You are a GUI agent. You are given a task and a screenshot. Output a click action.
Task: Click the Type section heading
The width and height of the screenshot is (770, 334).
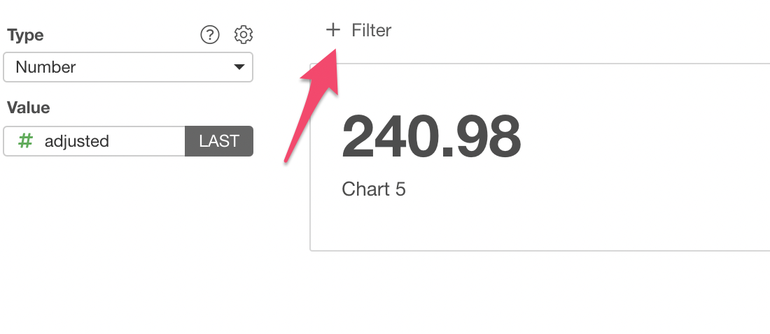[25, 36]
